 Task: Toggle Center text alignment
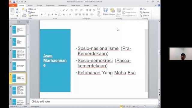click(x=80, y=15)
